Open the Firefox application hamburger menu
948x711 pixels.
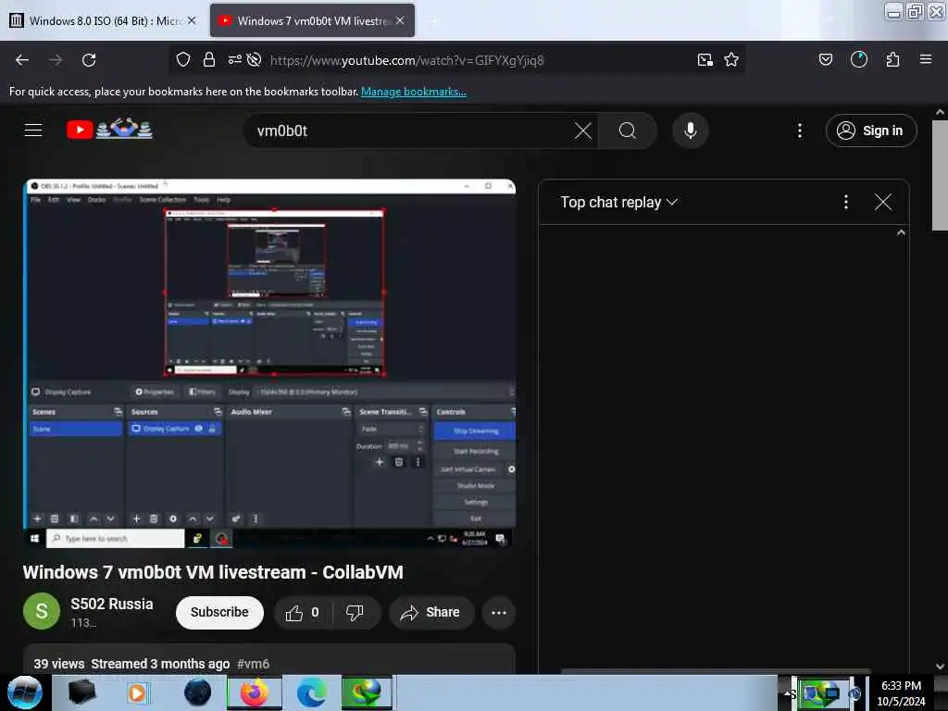(926, 59)
